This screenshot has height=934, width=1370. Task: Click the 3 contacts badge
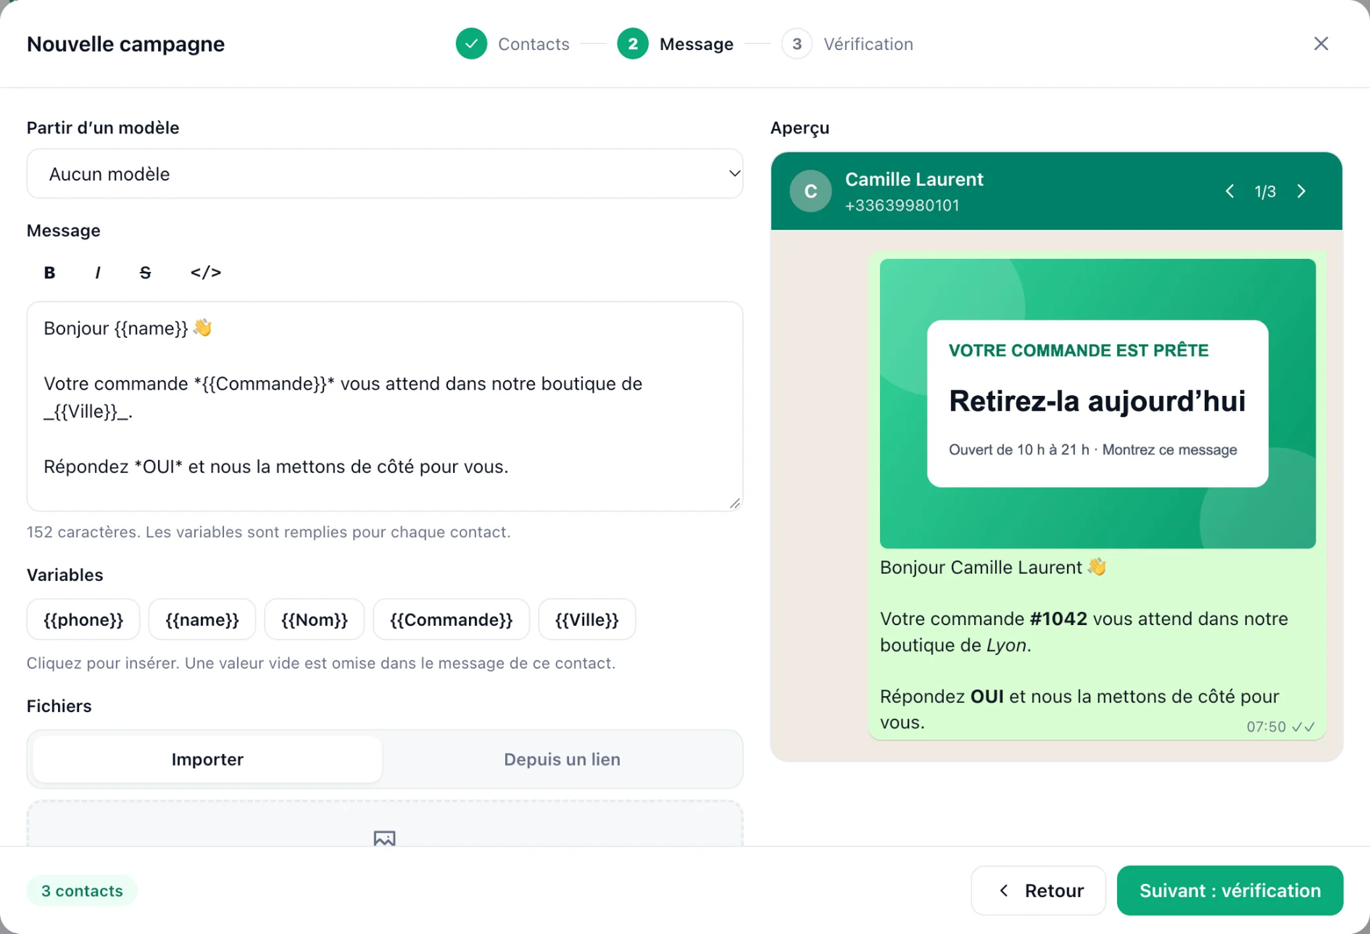tap(82, 891)
